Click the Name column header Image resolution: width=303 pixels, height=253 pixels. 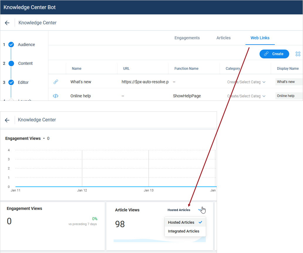(77, 69)
